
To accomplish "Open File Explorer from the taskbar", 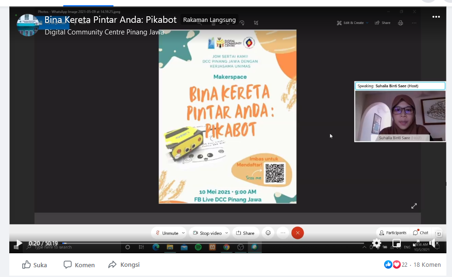I will (x=170, y=247).
